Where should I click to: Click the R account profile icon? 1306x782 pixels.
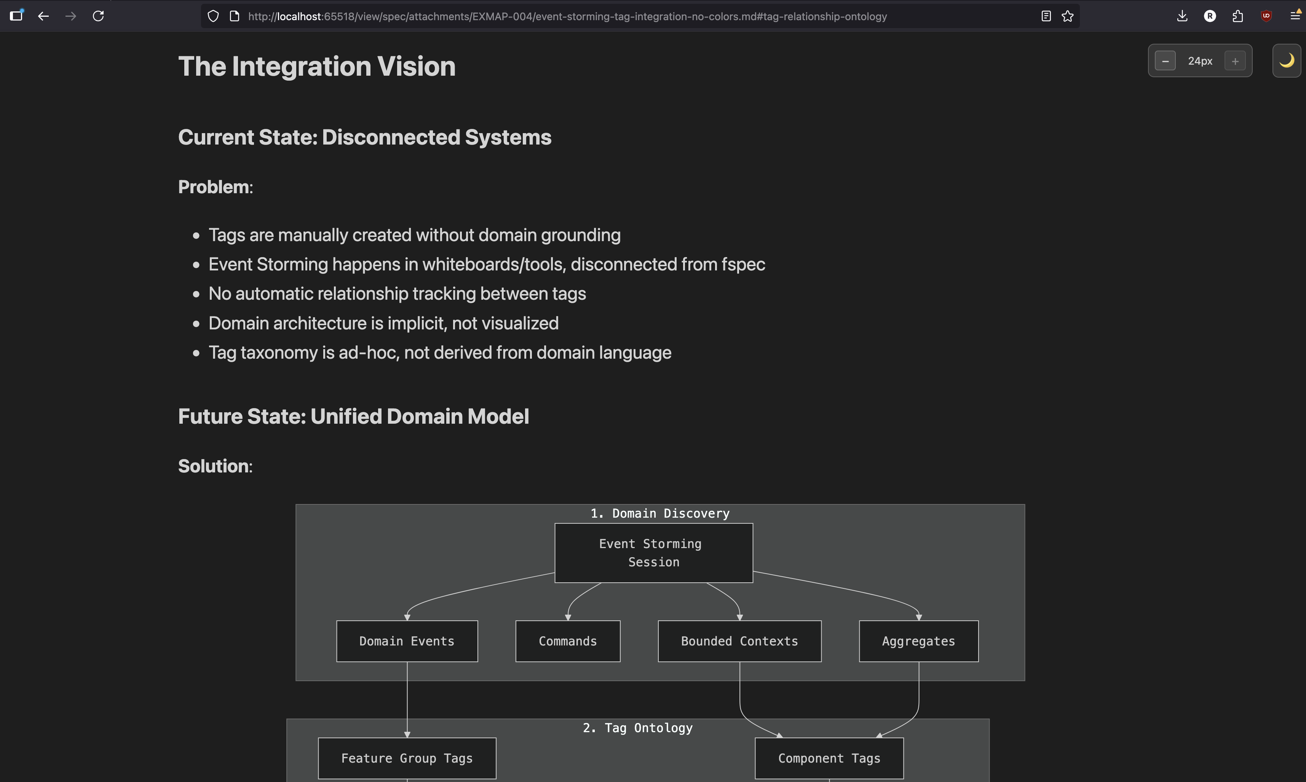[1210, 16]
